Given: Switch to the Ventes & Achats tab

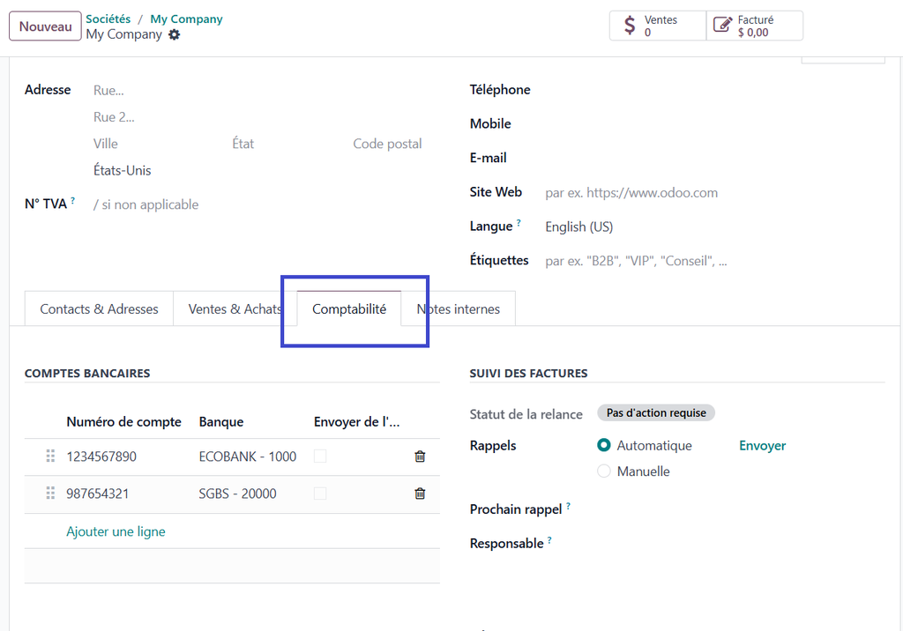Looking at the screenshot, I should 235,309.
